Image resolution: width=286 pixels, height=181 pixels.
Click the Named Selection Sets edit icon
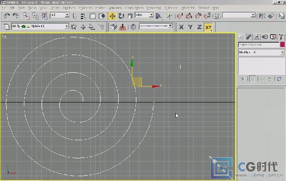point(218,16)
